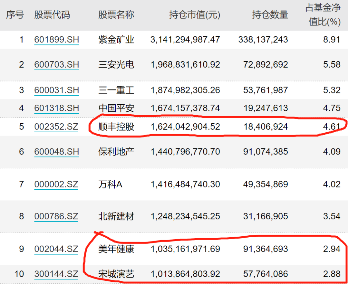Click holding quantity 18,406,924
The height and width of the screenshot is (284, 348).
pos(266,127)
